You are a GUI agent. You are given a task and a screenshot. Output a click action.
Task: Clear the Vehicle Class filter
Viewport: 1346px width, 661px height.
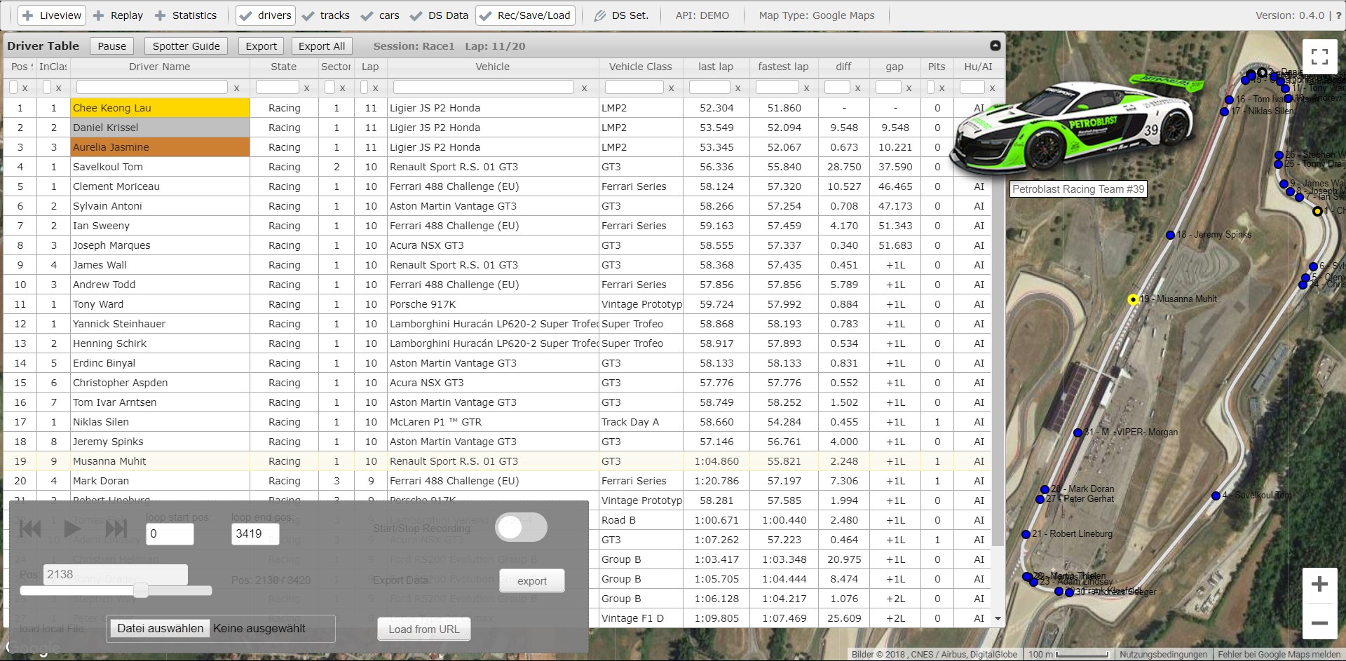click(672, 88)
